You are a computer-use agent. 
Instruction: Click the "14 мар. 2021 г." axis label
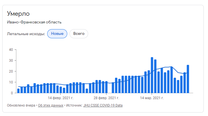(152, 98)
